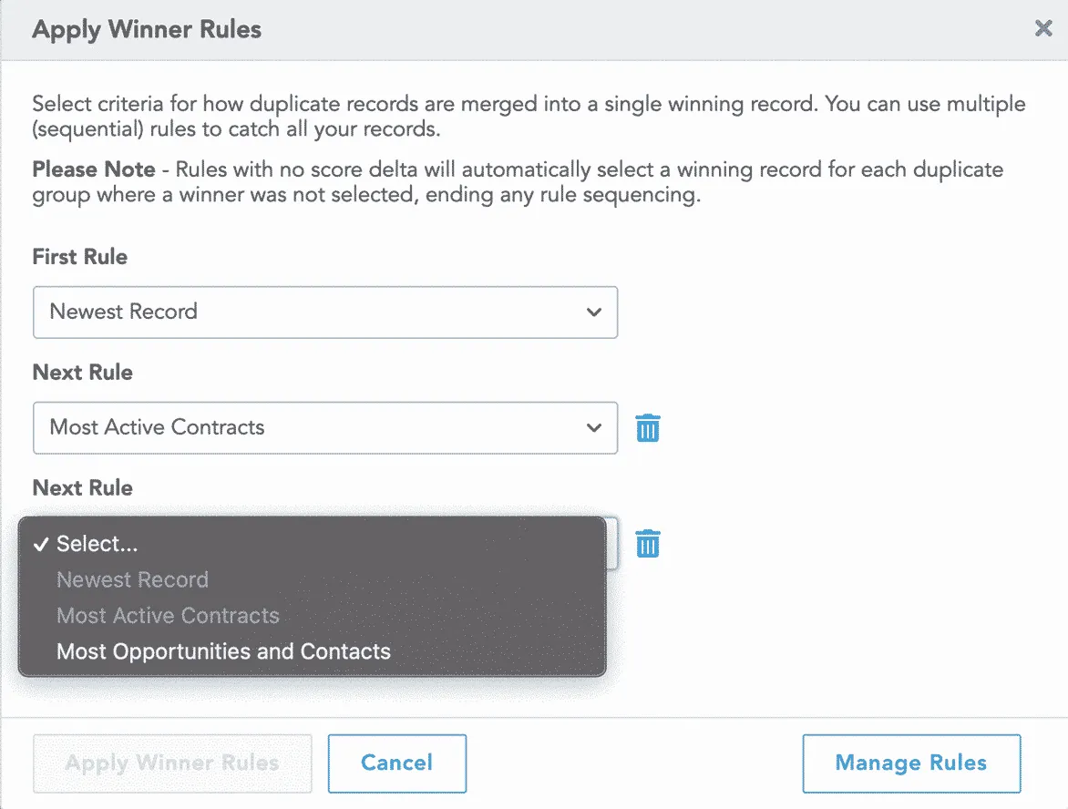Remove the third rule via trash icon
Viewport: 1068px width, 809px height.
tap(648, 543)
